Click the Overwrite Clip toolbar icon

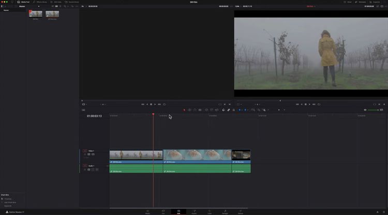[212, 110]
